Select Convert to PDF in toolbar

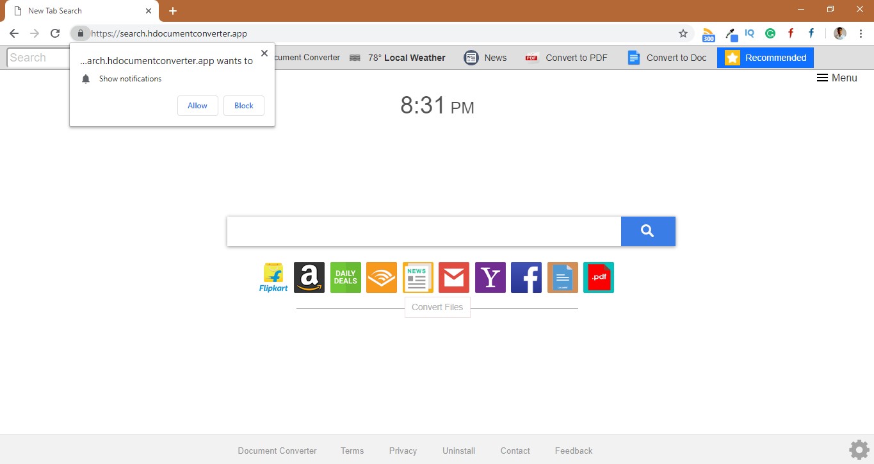567,58
